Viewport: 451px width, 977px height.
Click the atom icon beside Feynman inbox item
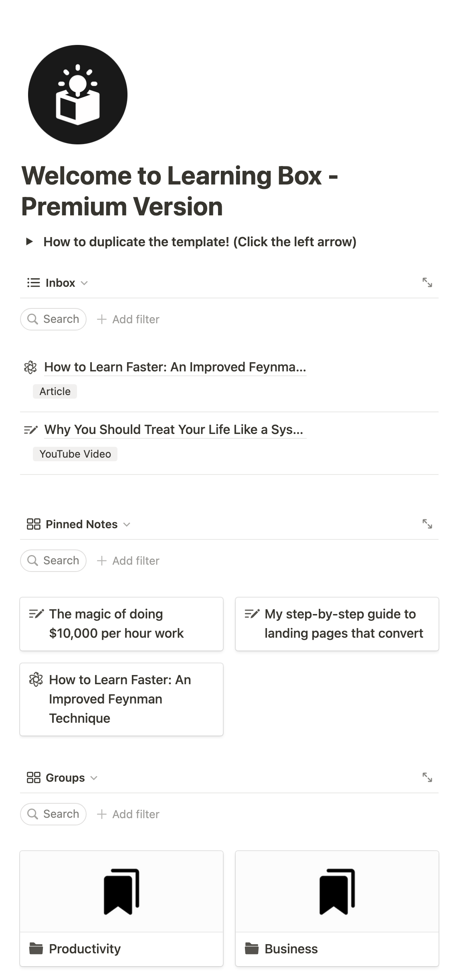click(30, 367)
